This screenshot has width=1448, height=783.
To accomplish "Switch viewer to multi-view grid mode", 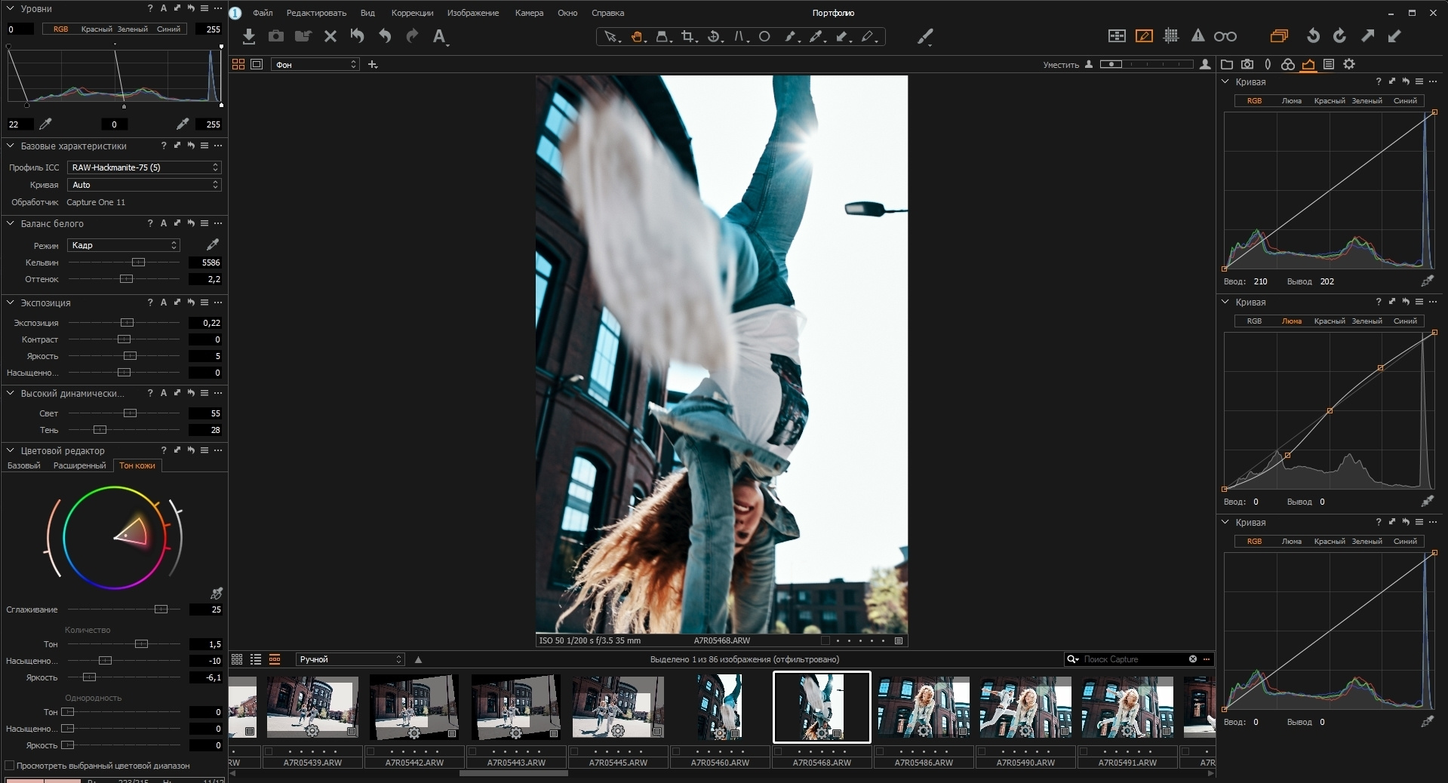I will [238, 65].
